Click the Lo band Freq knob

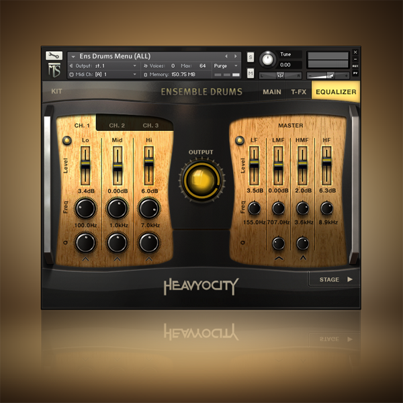pyautogui.click(x=85, y=209)
